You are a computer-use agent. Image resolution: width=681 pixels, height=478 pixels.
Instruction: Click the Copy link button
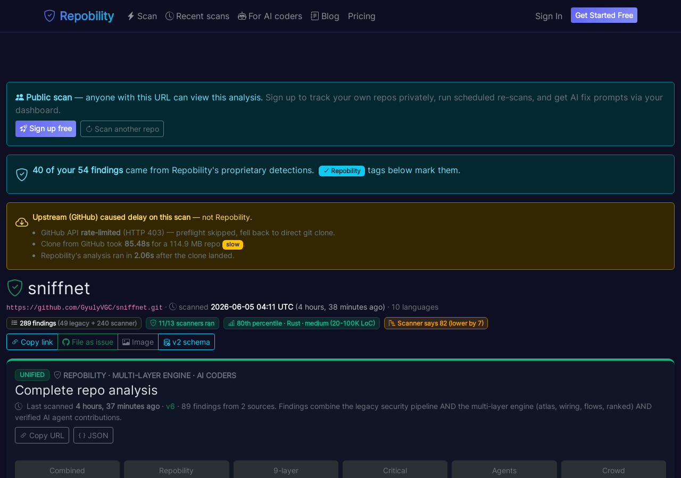(32, 342)
